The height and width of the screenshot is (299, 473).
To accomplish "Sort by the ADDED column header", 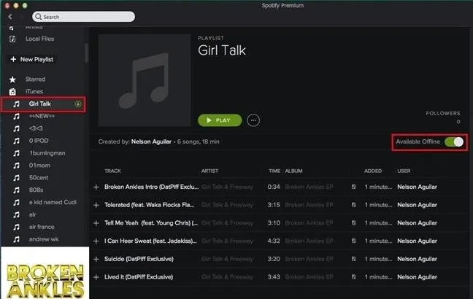I will [373, 171].
